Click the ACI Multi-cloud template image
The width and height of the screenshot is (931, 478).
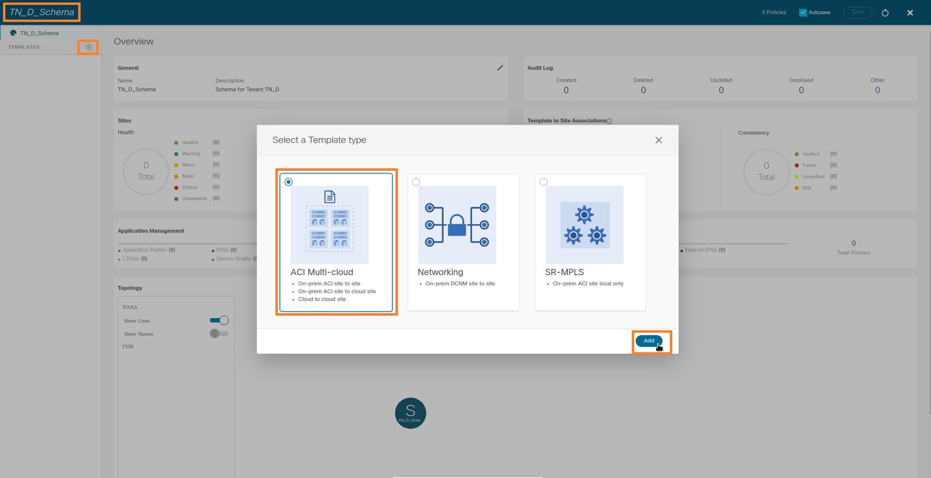329,225
